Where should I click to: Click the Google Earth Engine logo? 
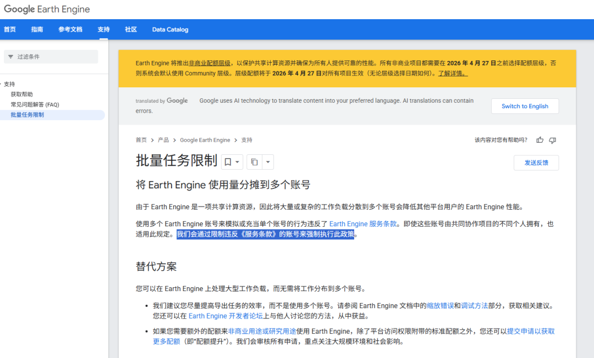(47, 9)
